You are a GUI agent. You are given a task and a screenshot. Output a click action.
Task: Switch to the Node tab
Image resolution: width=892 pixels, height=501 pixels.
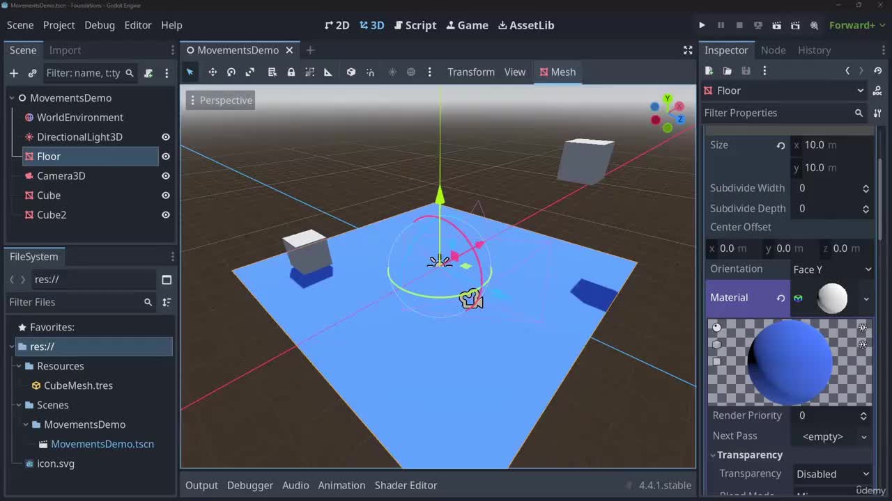[773, 50]
